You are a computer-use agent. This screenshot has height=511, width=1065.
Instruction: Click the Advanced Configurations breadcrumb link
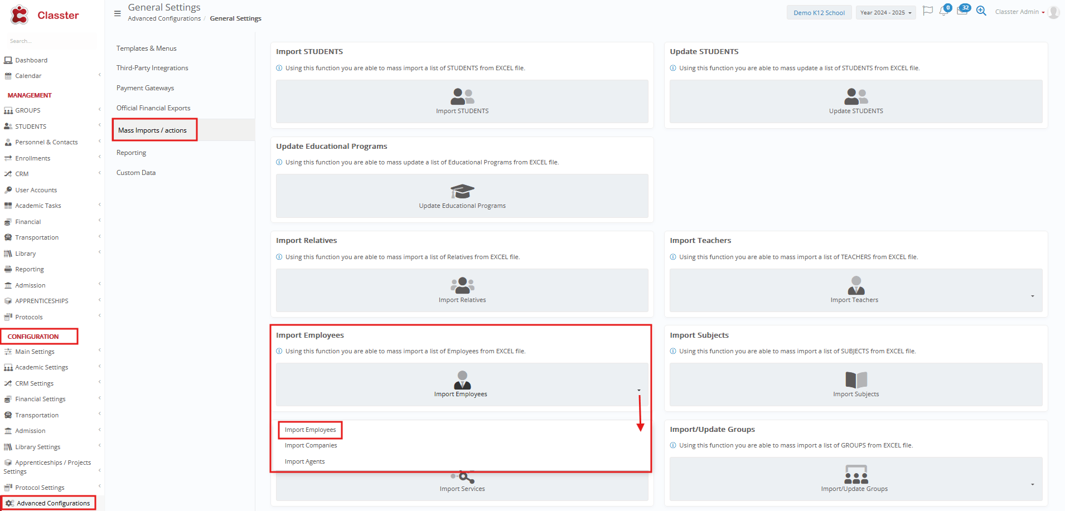164,19
